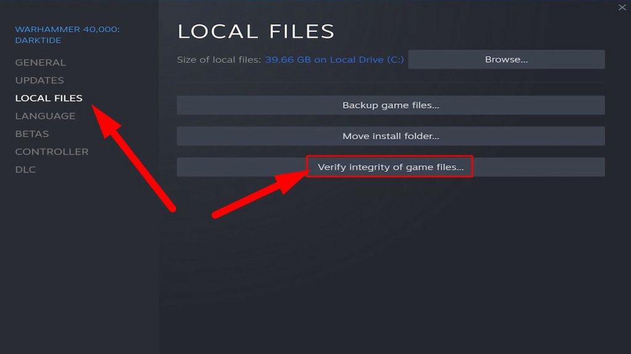Select the Local Files sidebar tab

(49, 98)
